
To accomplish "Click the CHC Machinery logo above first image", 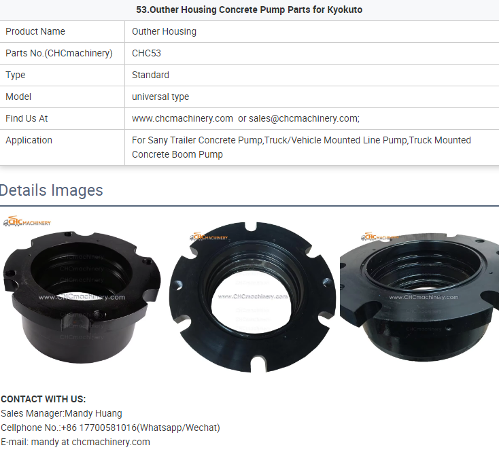I will (x=27, y=222).
